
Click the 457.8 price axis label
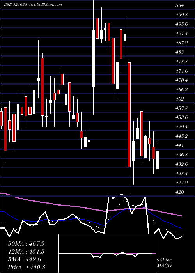182,108
